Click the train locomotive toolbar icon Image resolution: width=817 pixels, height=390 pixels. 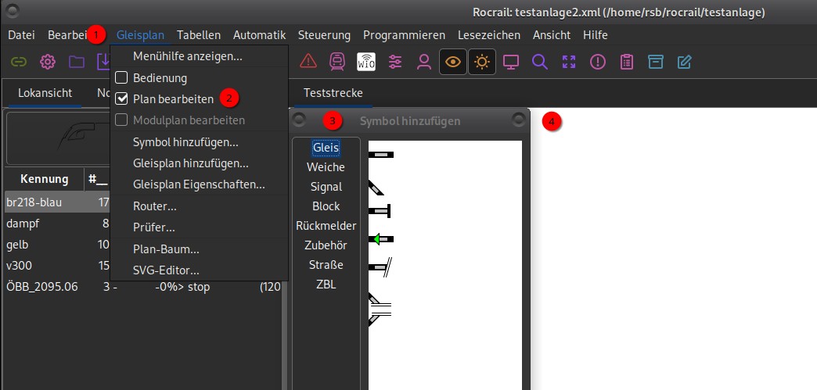pos(337,62)
